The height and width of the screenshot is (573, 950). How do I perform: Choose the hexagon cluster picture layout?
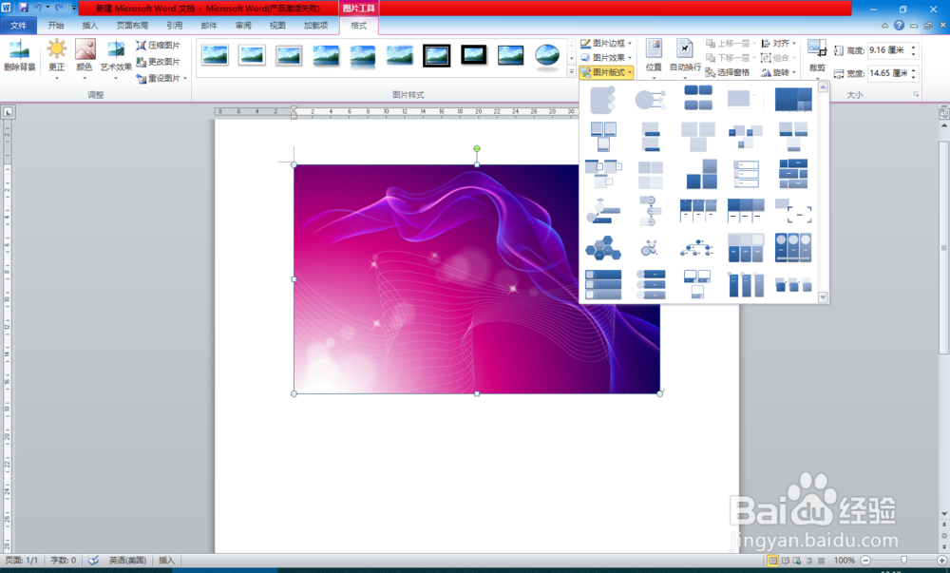point(603,248)
